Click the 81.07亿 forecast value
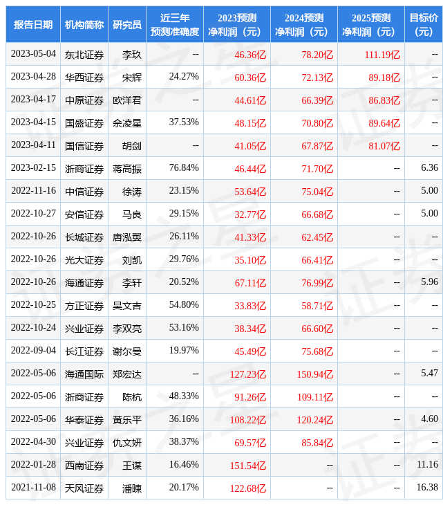 [384, 146]
